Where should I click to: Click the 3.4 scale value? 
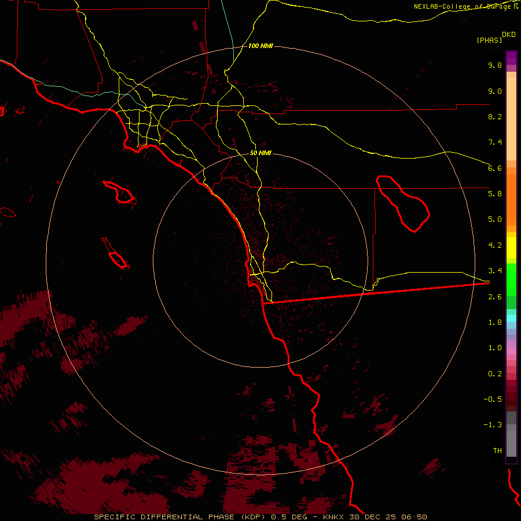pos(495,271)
